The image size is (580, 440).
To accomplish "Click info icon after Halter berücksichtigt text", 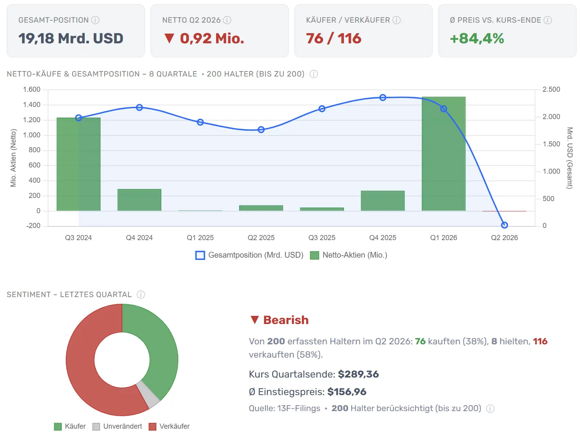I will click(x=490, y=408).
